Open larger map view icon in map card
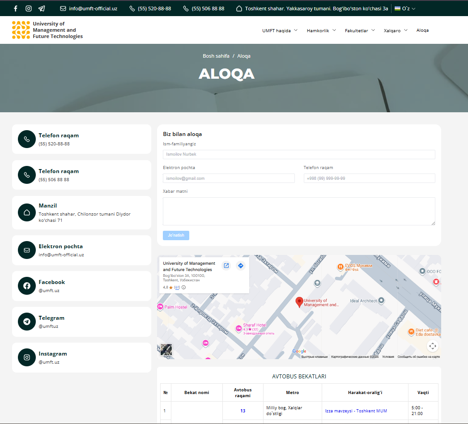The width and height of the screenshot is (468, 424). [226, 266]
